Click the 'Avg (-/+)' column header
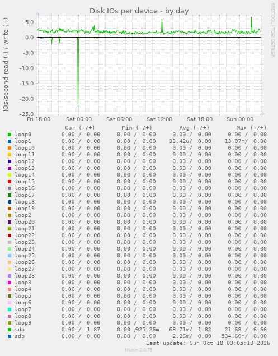 coord(194,128)
